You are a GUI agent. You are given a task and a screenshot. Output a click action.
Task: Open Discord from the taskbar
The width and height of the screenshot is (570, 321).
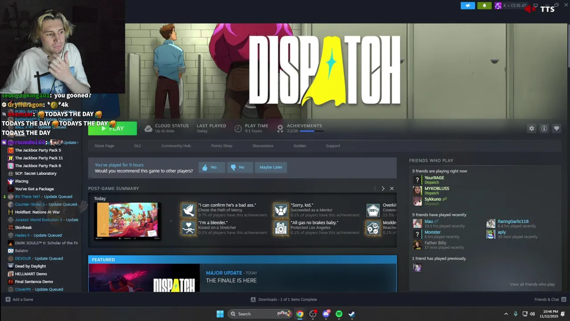pyautogui.click(x=326, y=314)
